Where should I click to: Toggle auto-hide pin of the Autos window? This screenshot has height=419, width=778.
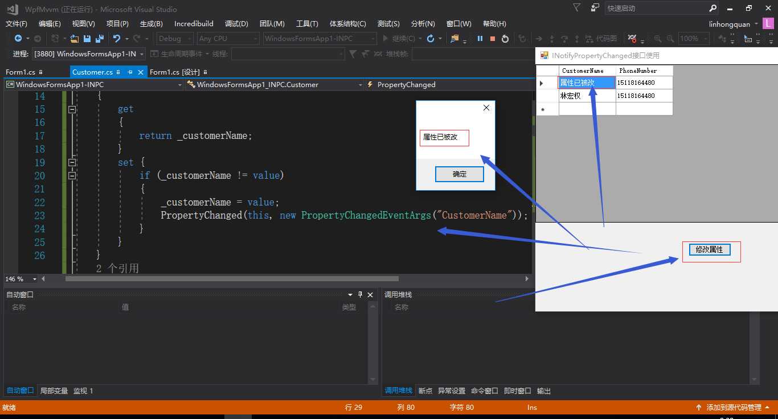(x=360, y=294)
